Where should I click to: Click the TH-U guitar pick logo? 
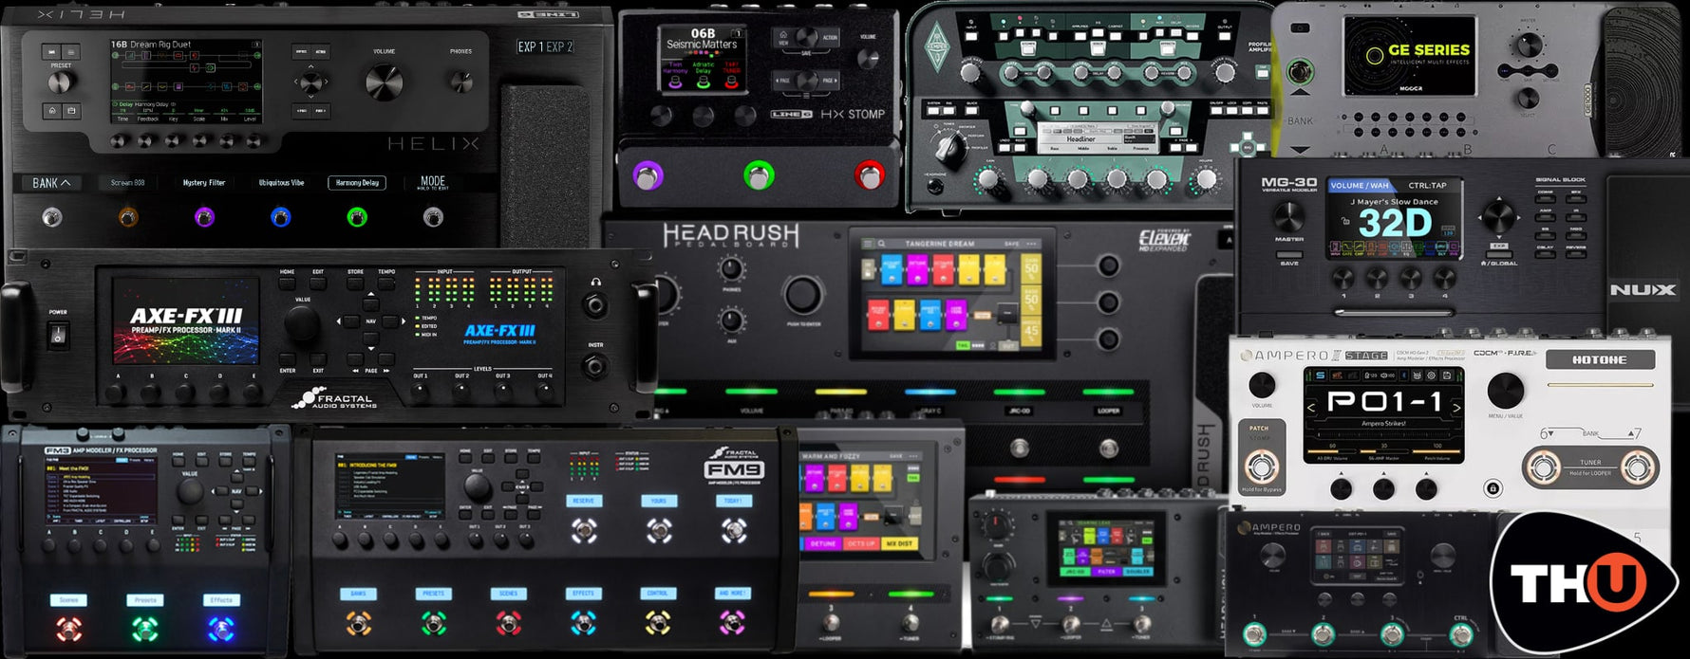[1579, 582]
